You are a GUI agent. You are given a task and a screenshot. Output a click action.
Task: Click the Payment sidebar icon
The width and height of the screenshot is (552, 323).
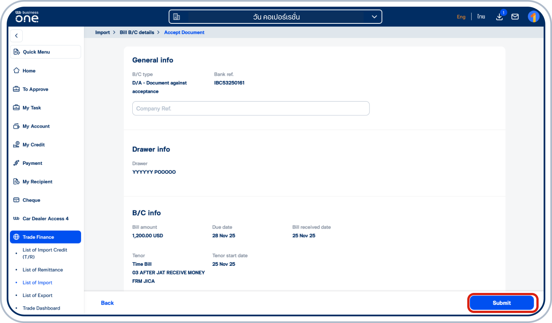click(16, 163)
